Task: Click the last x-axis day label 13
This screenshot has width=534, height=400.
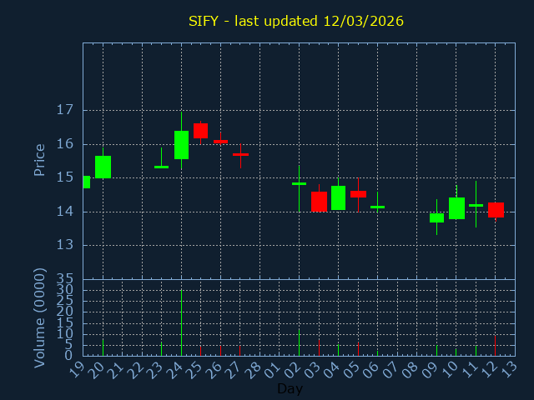Action: 508,370
